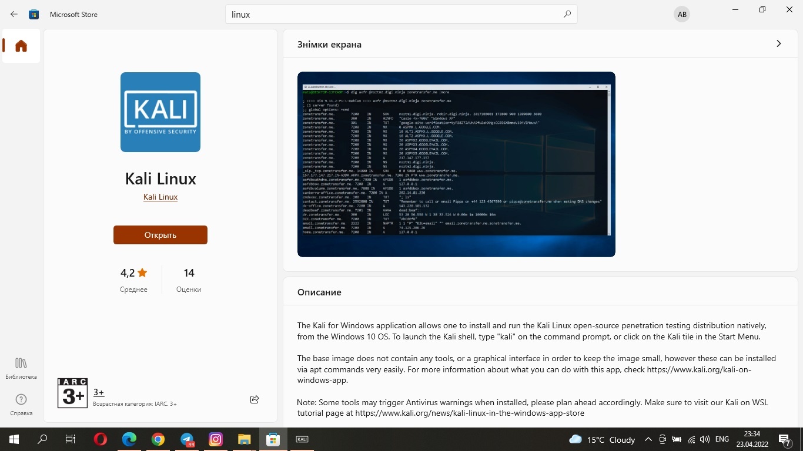Open the Home tab in sidebar
The width and height of the screenshot is (803, 451).
point(21,46)
